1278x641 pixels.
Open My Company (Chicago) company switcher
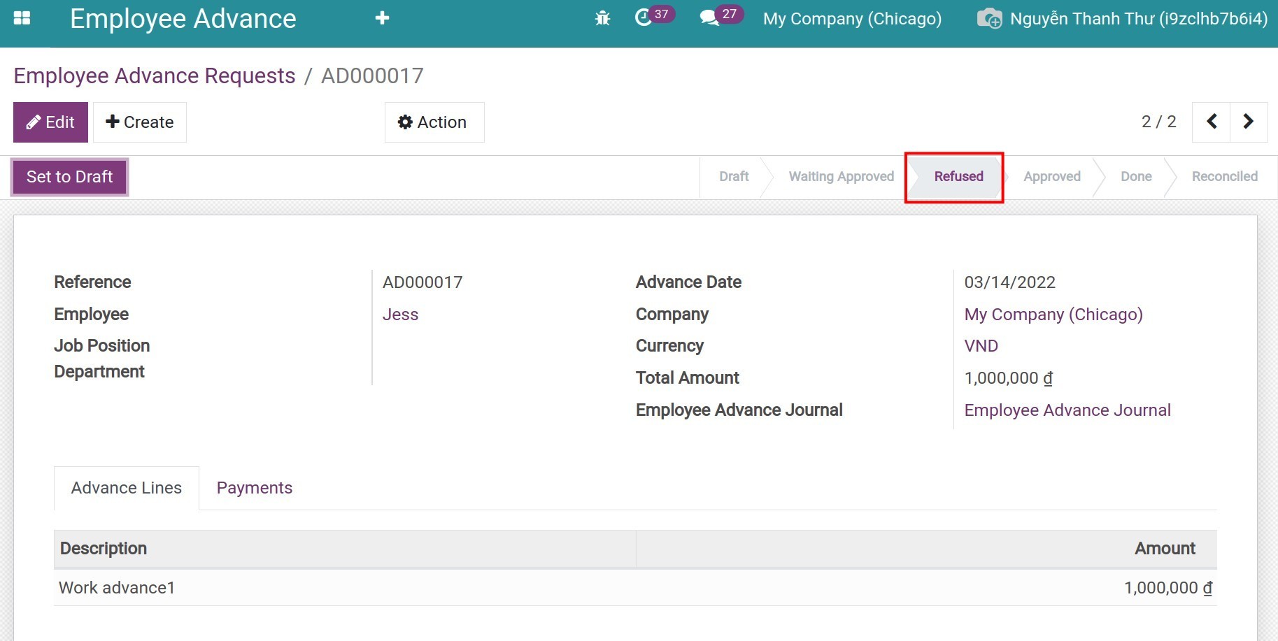pos(852,19)
